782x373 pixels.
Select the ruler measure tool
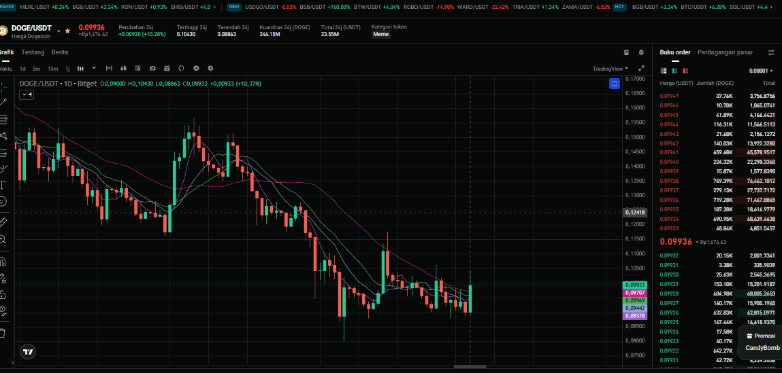(3, 221)
